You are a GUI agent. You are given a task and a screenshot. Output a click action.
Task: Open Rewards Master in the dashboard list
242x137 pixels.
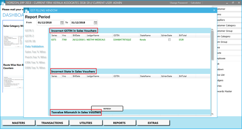[x=225, y=91]
